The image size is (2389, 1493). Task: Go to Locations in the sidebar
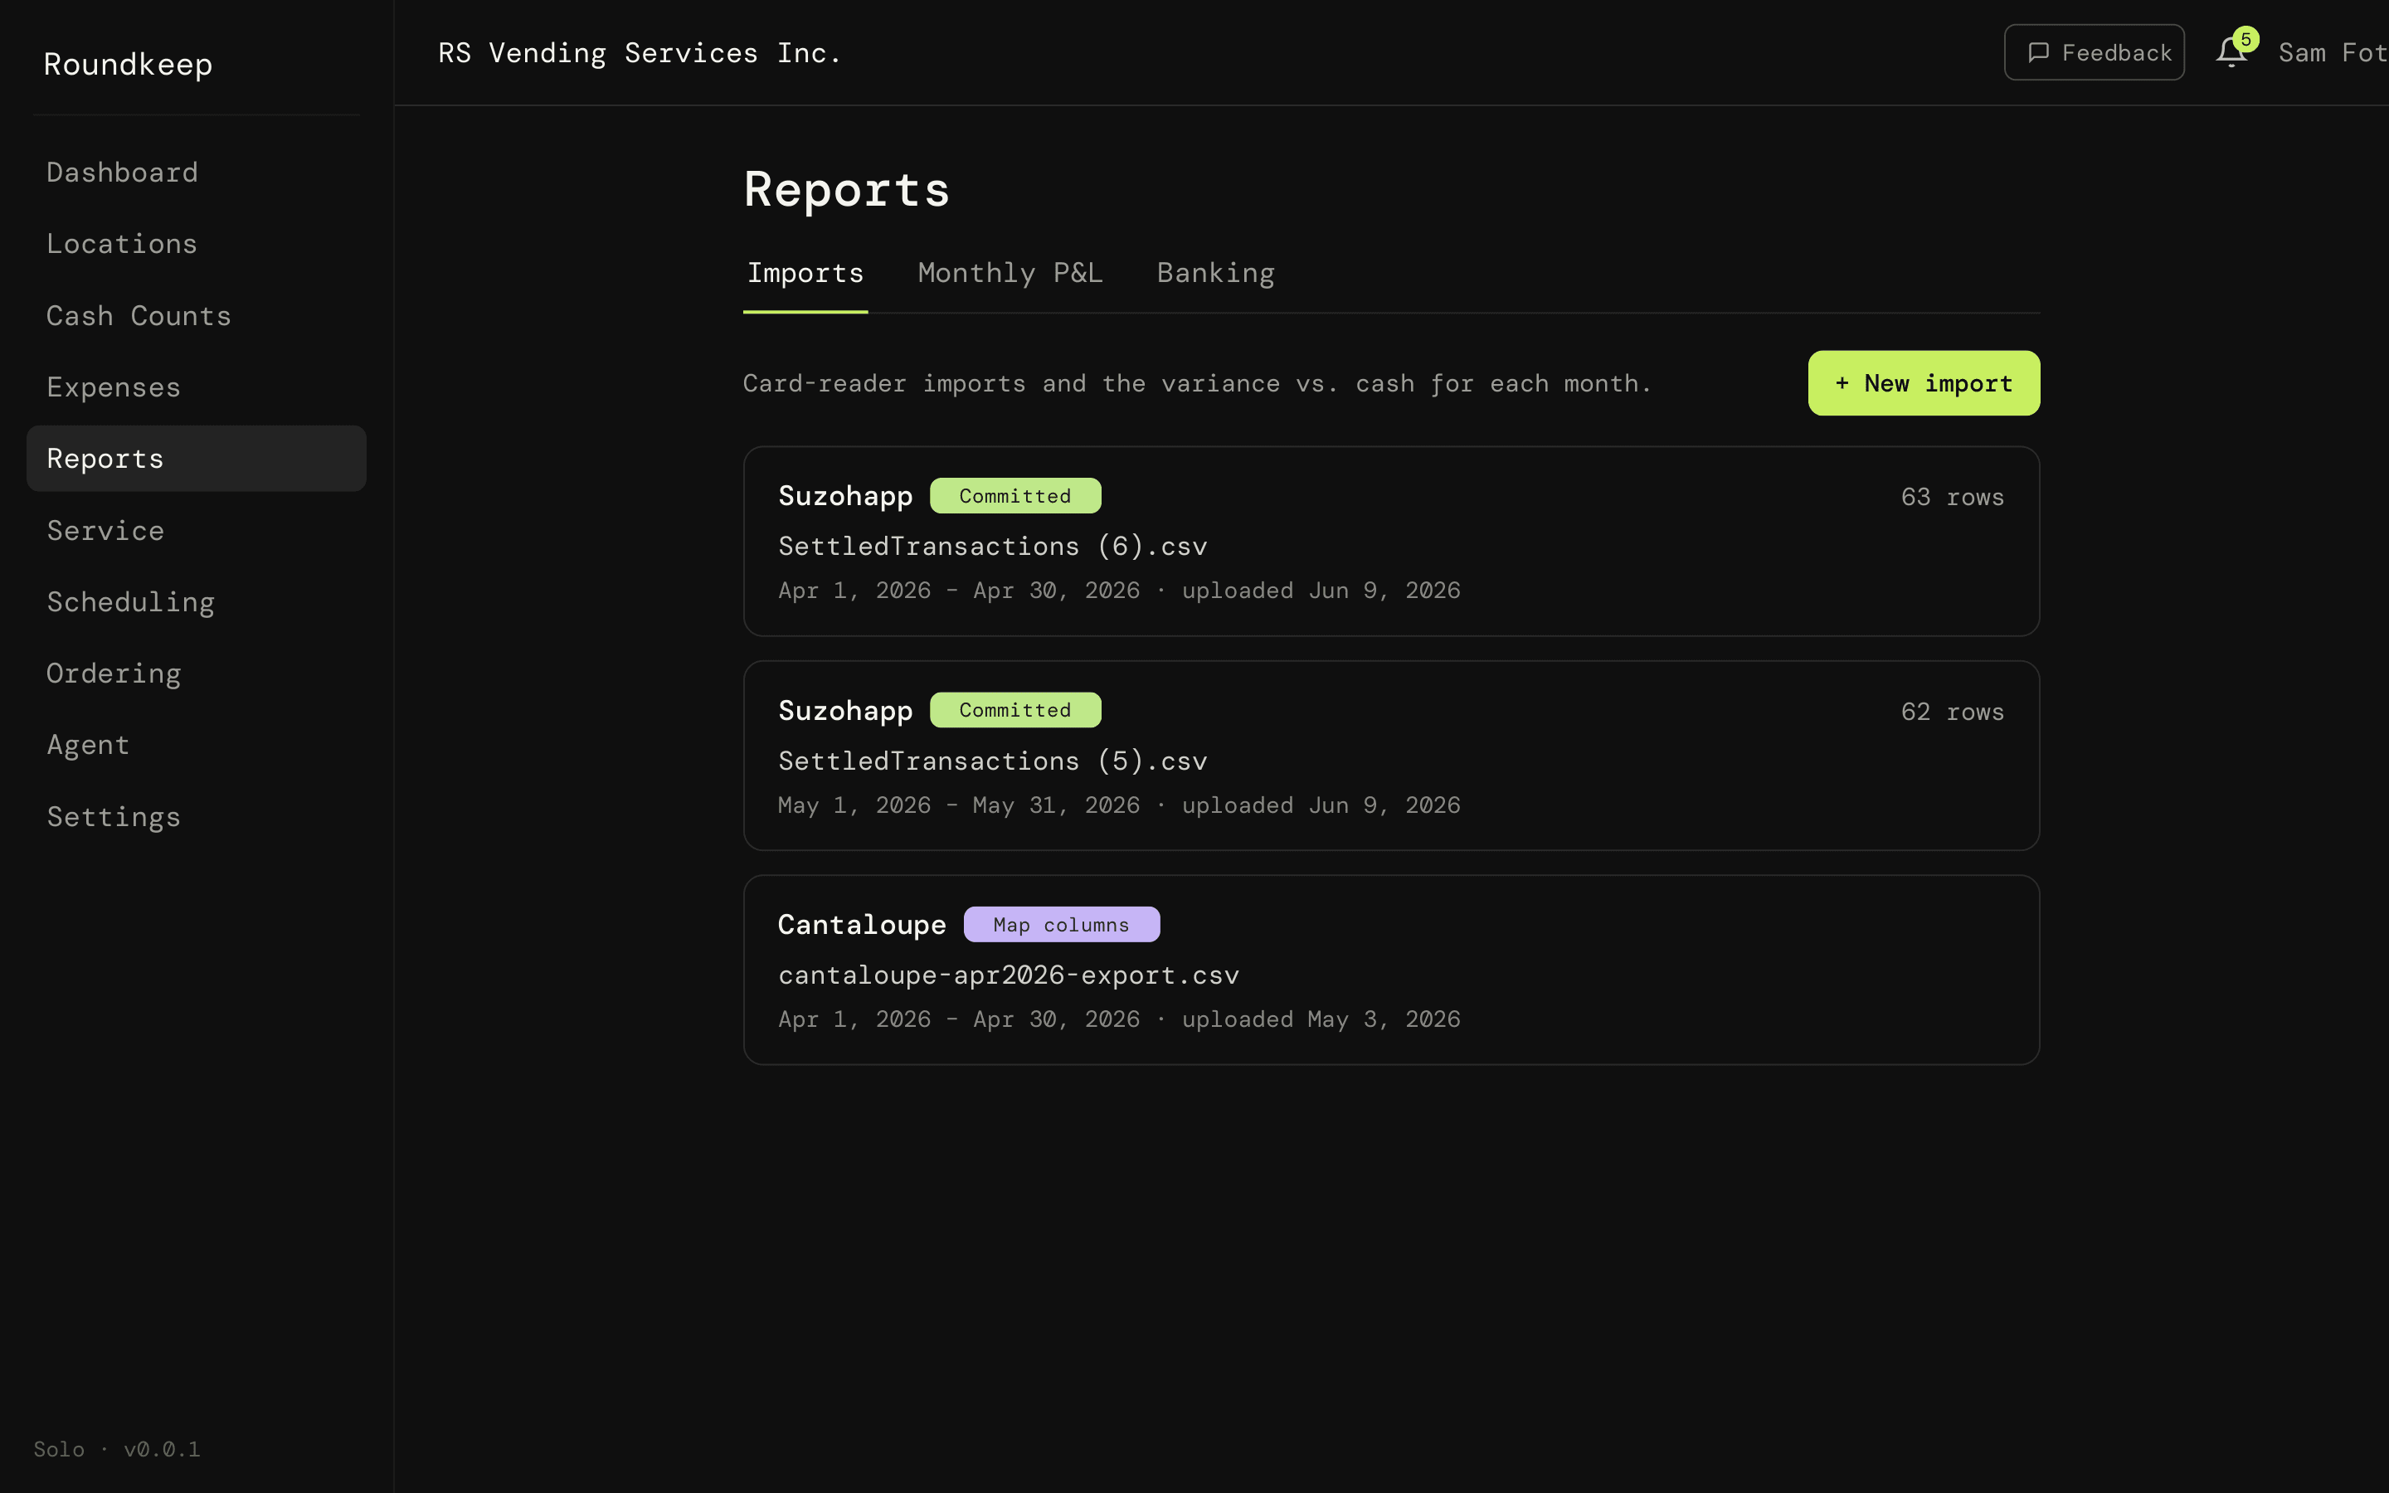pos(197,244)
